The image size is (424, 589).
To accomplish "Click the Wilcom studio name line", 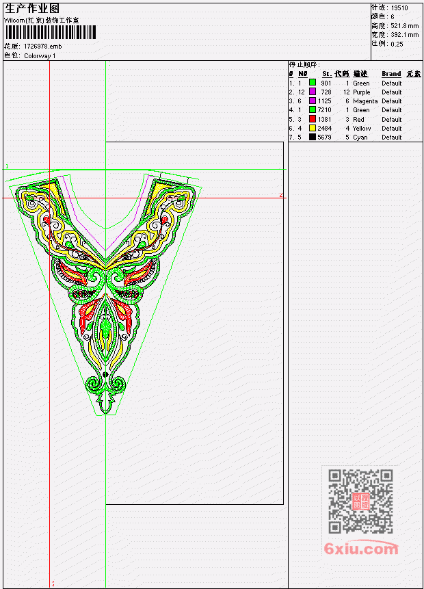I will pyautogui.click(x=41, y=21).
